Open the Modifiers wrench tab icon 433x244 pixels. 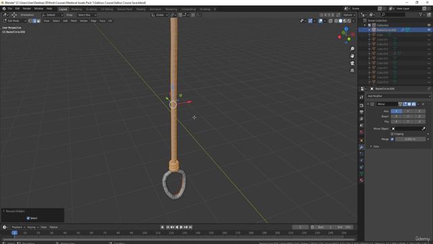pyautogui.click(x=361, y=147)
